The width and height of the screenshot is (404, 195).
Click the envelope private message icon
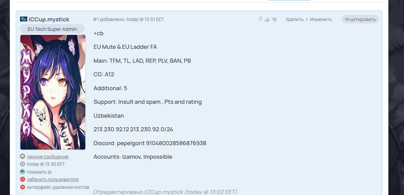[x=22, y=156]
